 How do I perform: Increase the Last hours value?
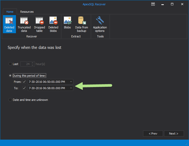click(x=33, y=63)
